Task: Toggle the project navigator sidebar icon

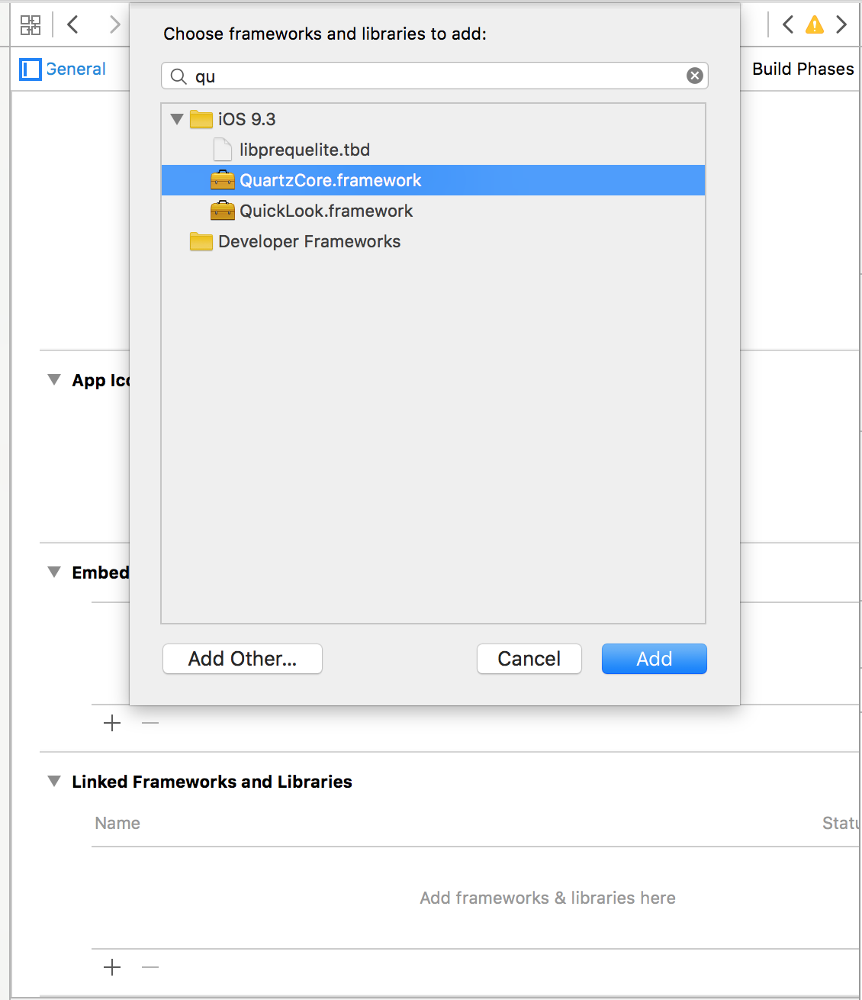Action: (x=31, y=69)
